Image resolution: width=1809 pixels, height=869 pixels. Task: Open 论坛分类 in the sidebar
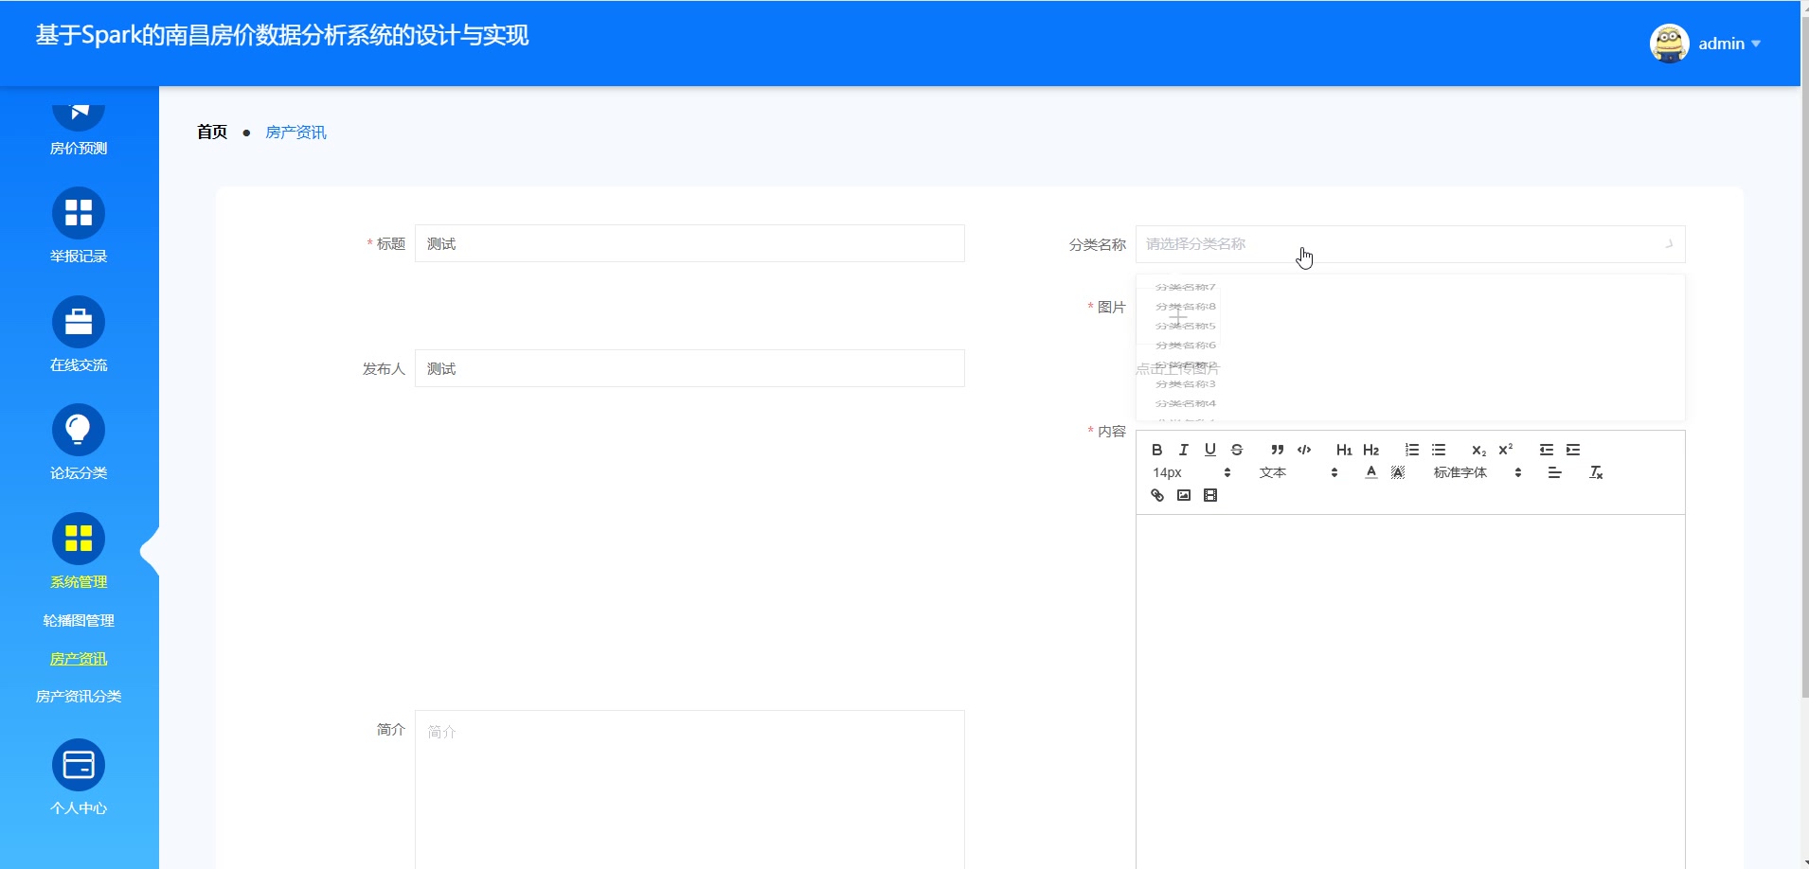[79, 443]
